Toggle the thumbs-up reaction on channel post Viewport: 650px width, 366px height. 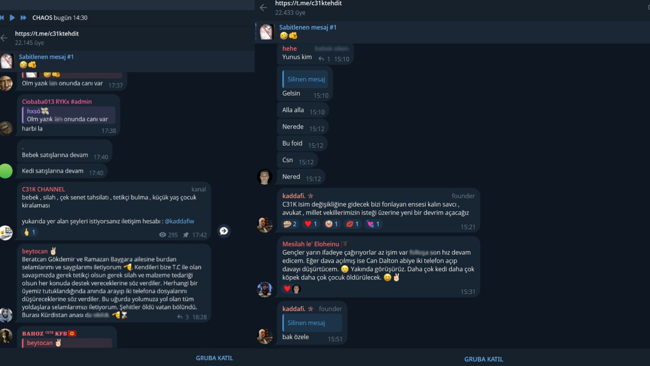[30, 232]
